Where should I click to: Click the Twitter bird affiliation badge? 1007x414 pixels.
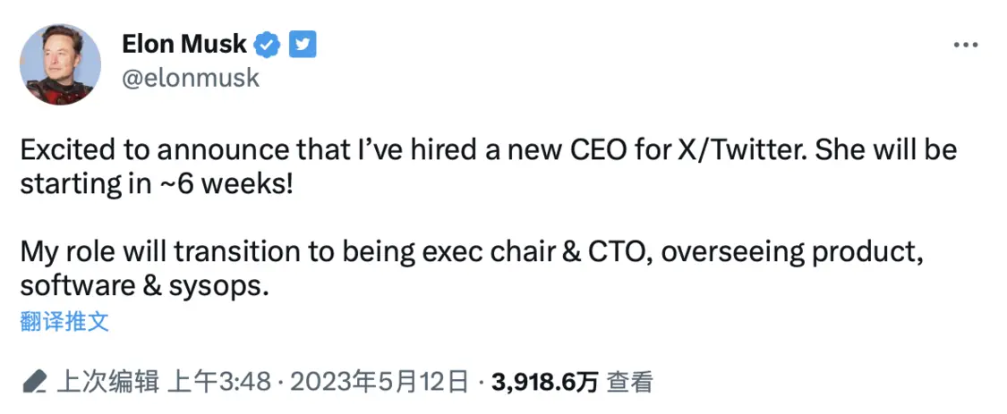[x=302, y=43]
